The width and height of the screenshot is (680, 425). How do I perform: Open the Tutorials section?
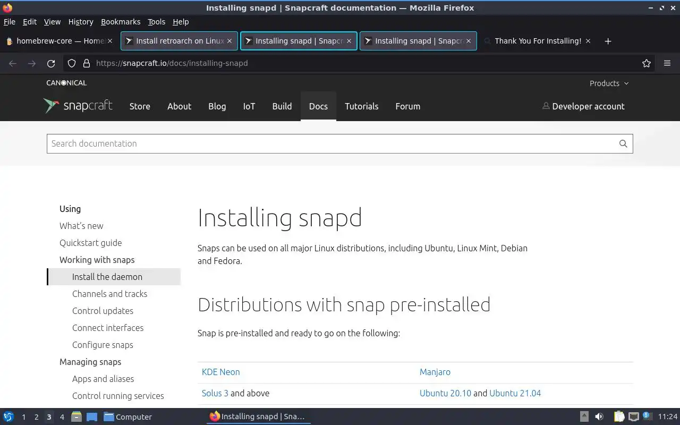[x=362, y=106]
